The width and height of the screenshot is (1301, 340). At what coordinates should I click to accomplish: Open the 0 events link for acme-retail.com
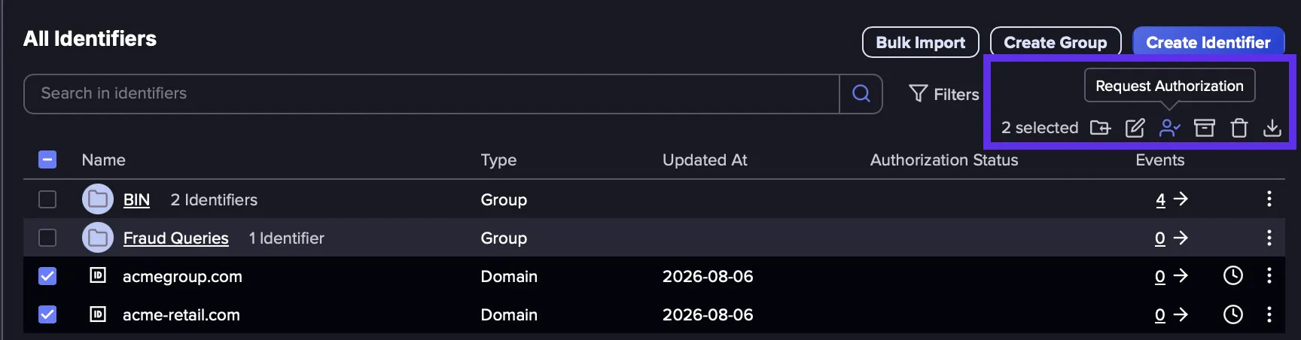pos(1160,314)
